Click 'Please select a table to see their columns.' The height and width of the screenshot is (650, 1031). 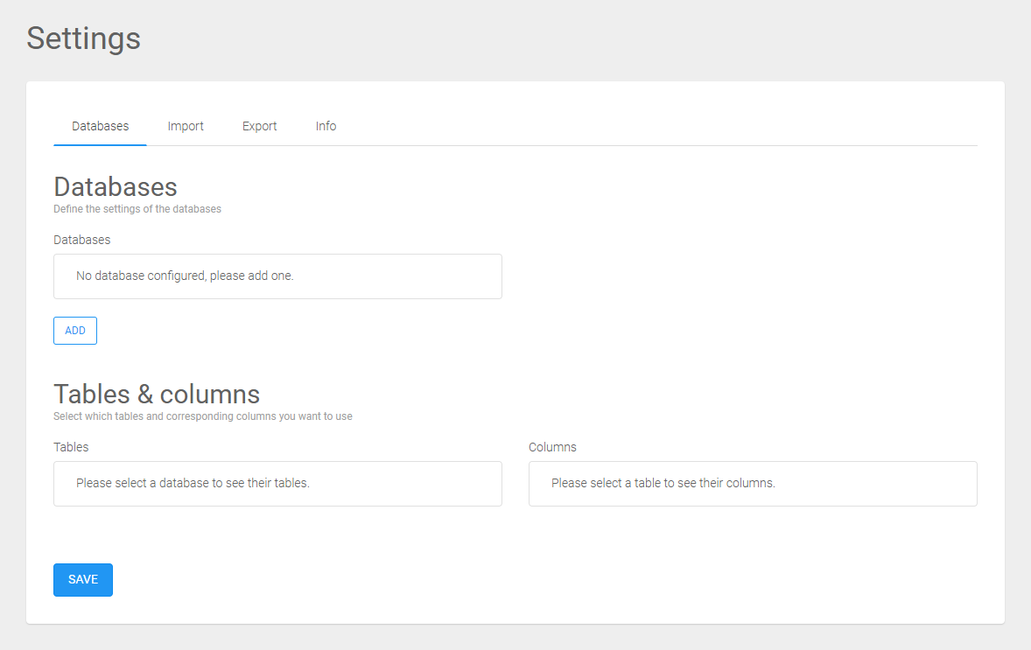663,483
